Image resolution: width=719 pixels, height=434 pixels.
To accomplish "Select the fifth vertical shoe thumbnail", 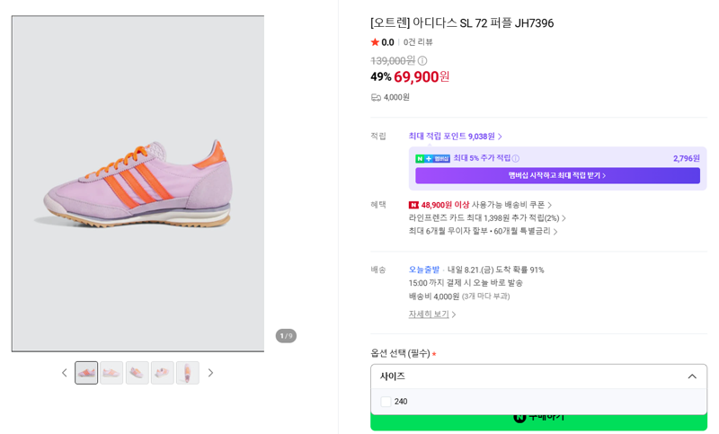I will coord(188,373).
